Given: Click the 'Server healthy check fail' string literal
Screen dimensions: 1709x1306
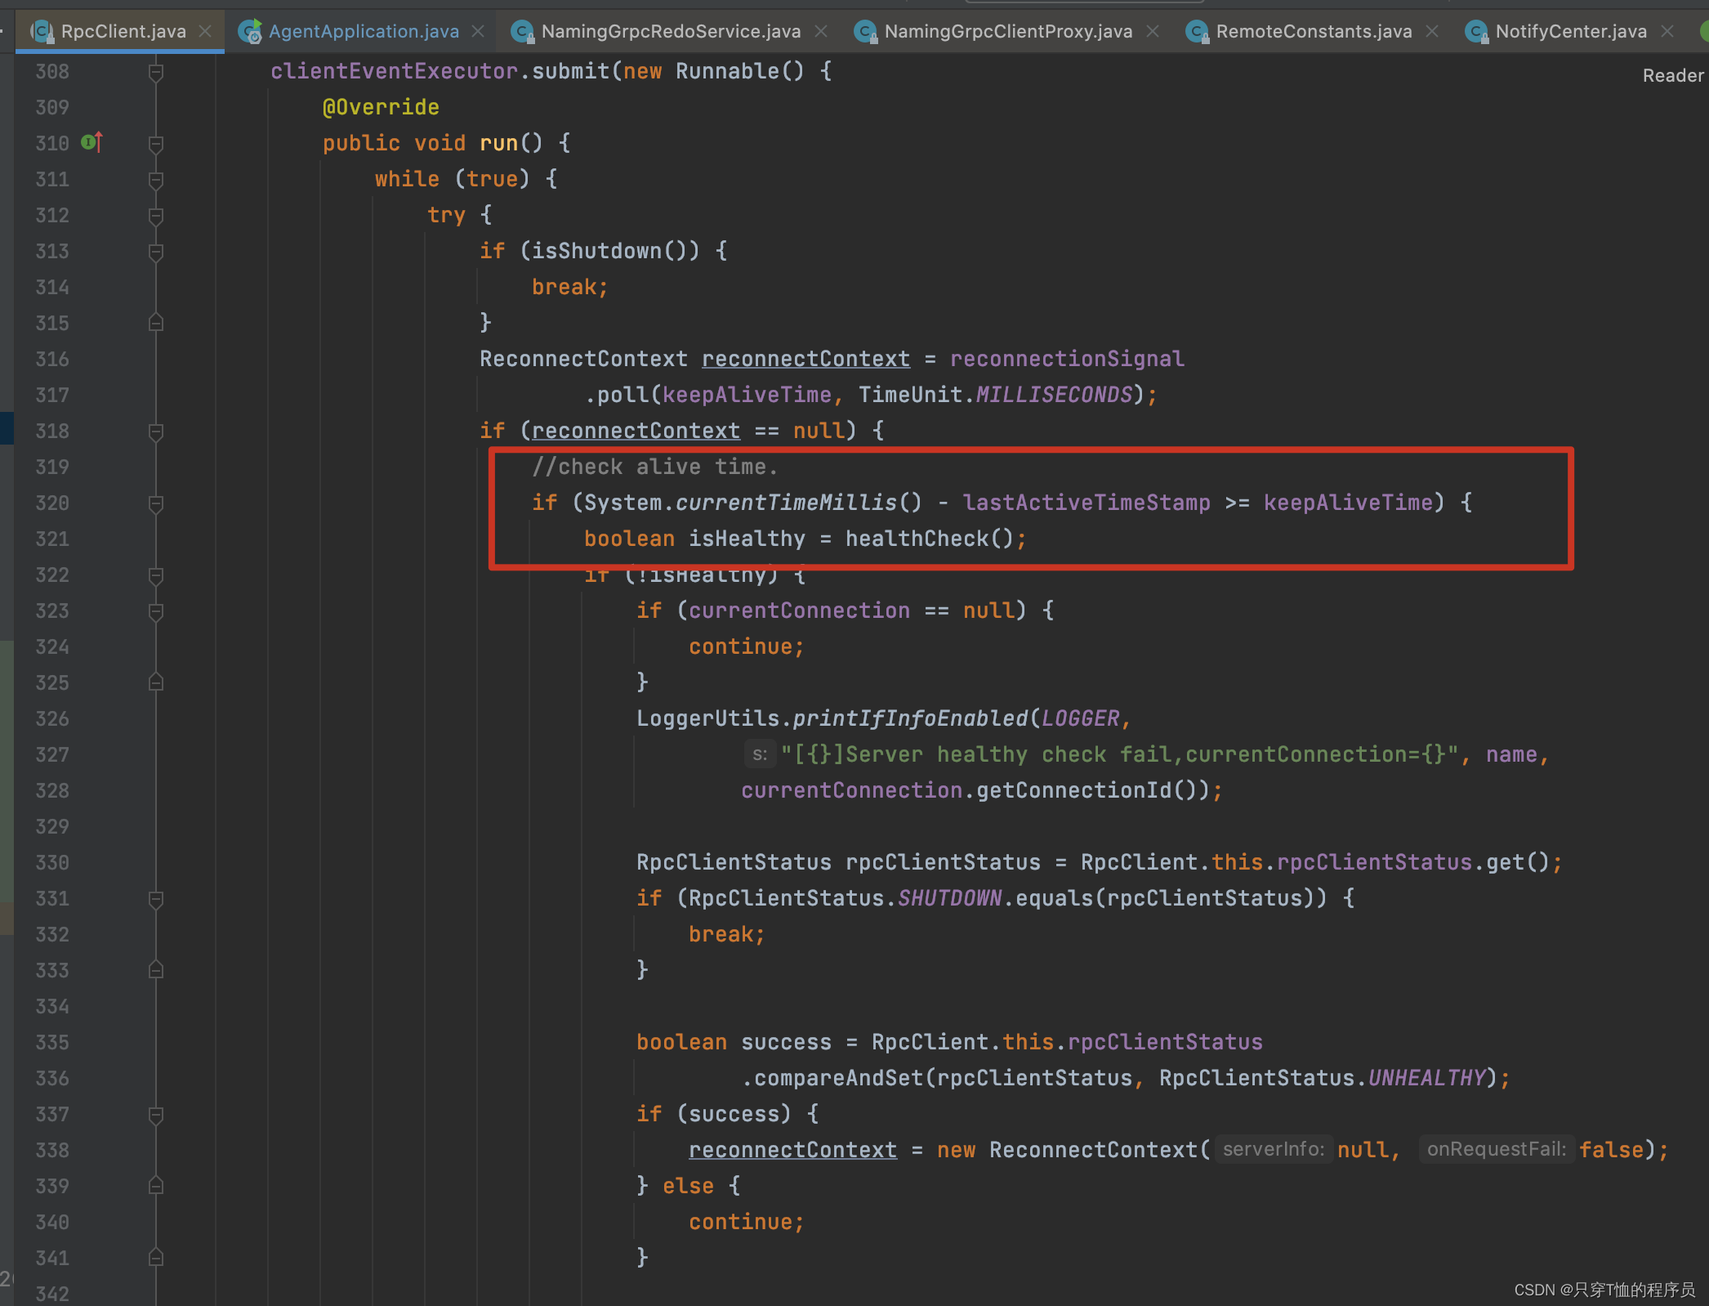Looking at the screenshot, I should point(1119,754).
